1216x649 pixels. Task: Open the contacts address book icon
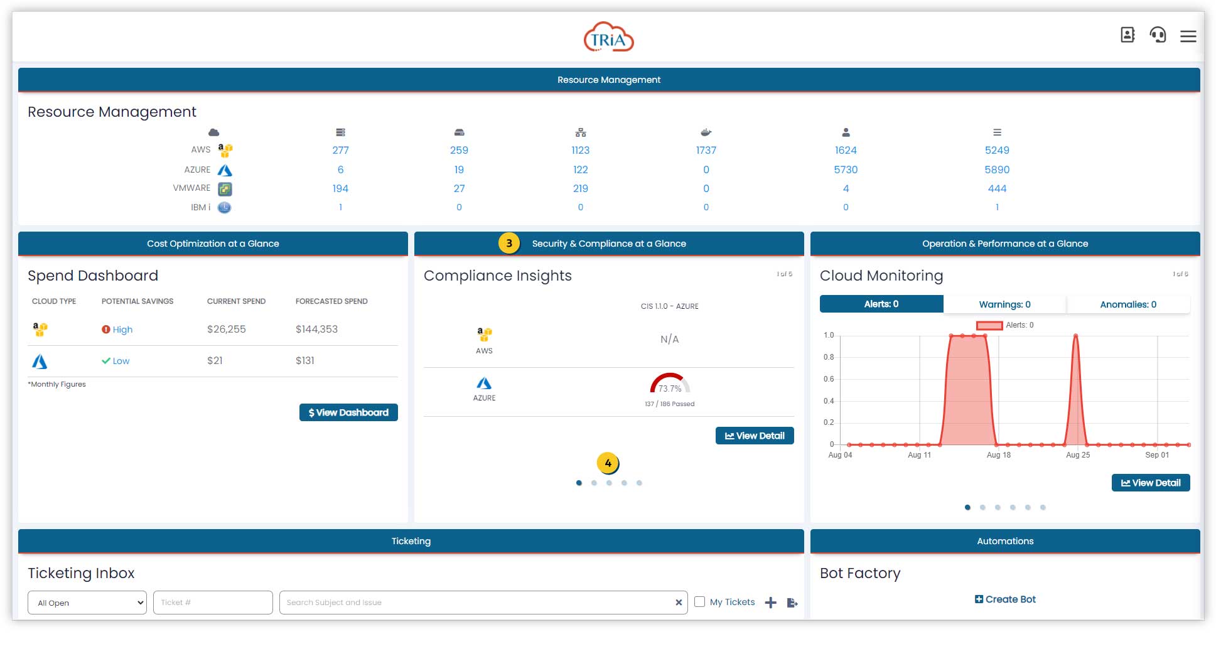pyautogui.click(x=1127, y=35)
